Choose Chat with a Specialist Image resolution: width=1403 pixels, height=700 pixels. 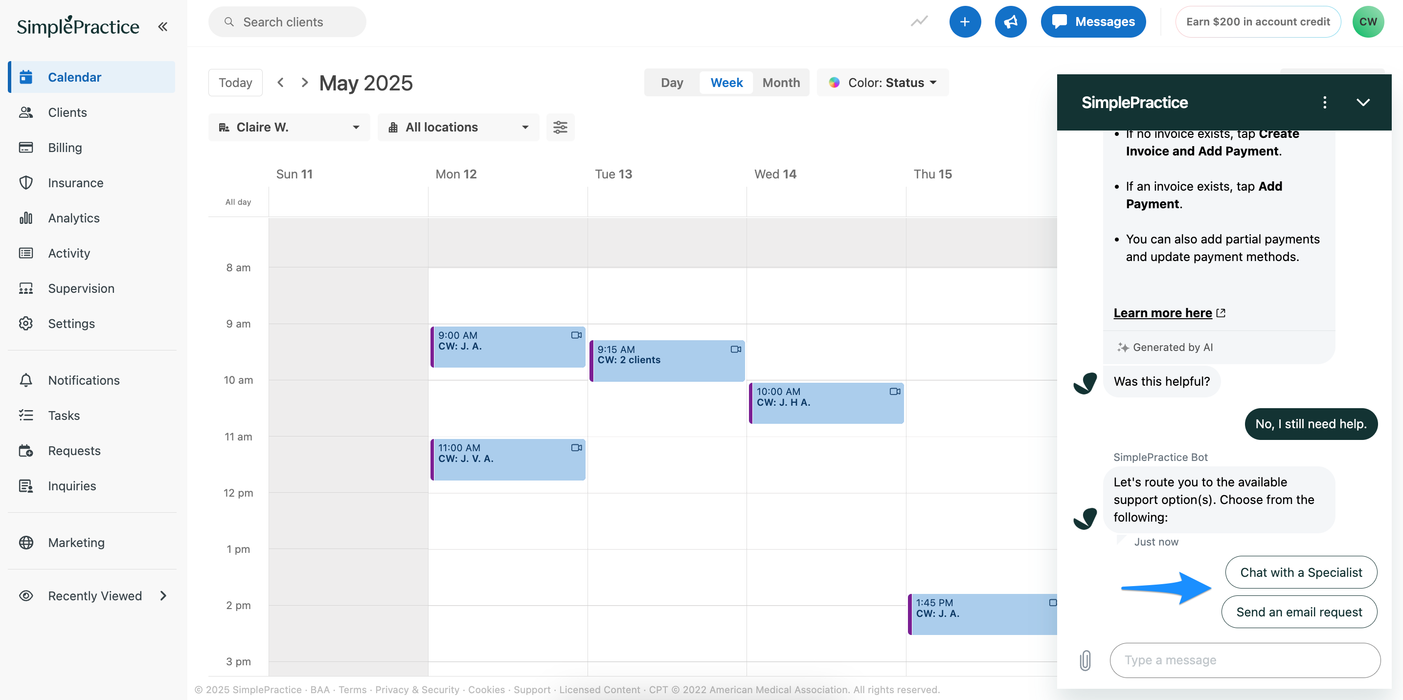pos(1301,572)
